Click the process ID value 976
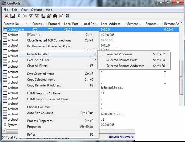Viewport: 185px width, 142px height. [35, 29]
